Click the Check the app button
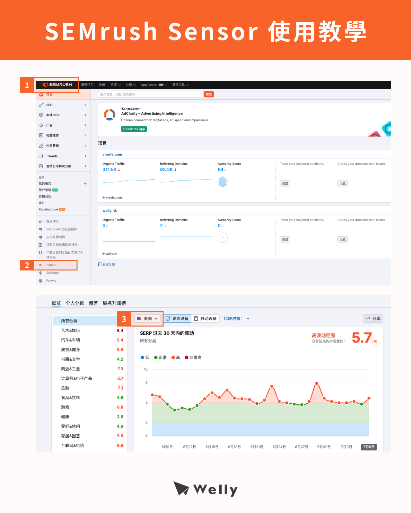This screenshot has height=513, width=411. (x=134, y=129)
